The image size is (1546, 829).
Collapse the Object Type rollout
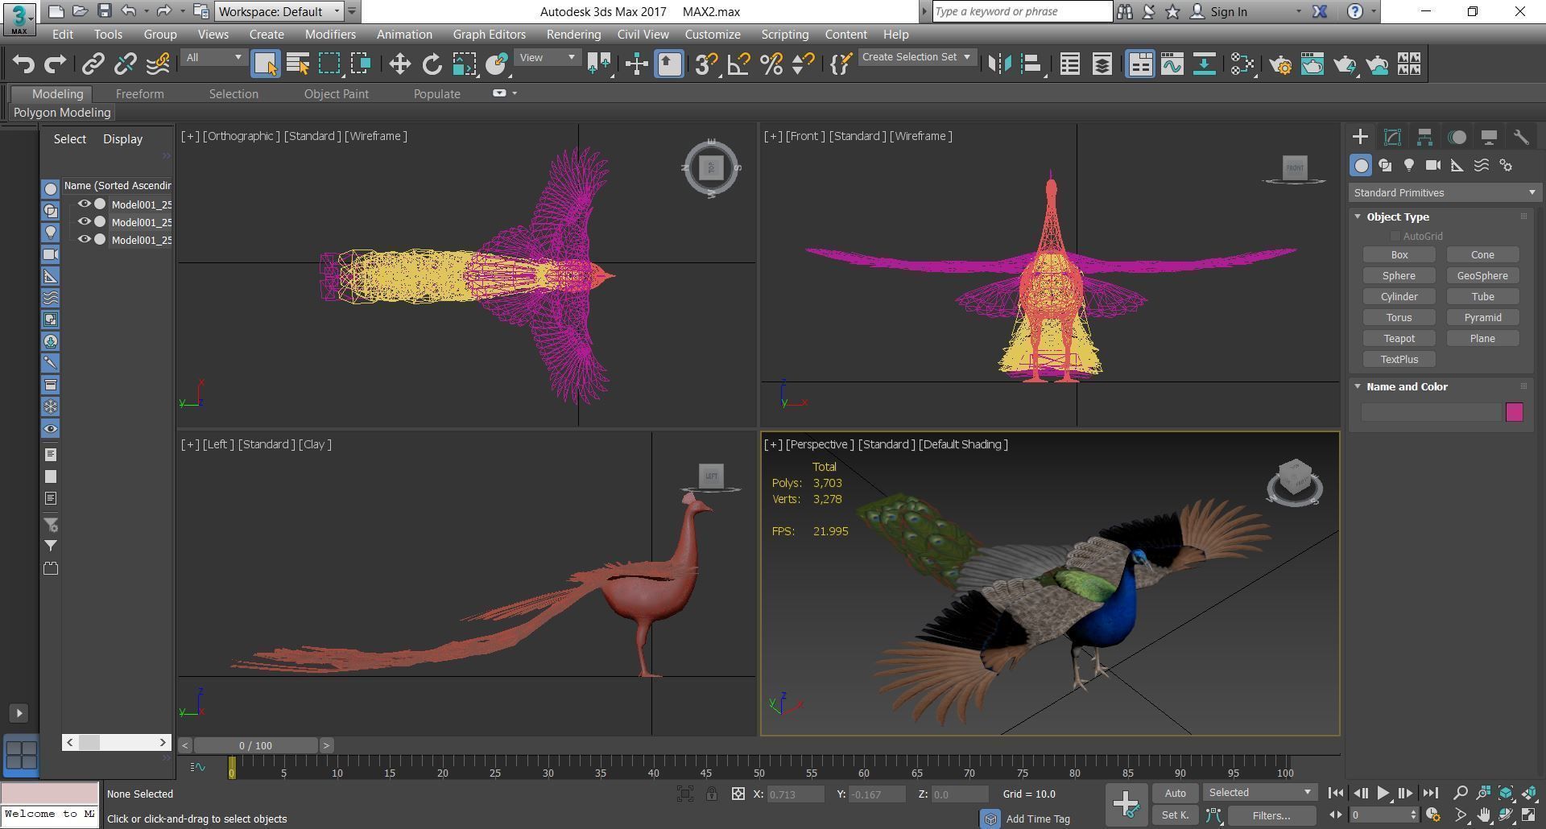(1358, 217)
